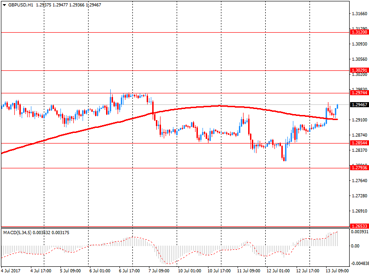Open the chart dropdown triangle beside GBPUSD,H1
This screenshot has height=276, width=369.
[x=4, y=5]
